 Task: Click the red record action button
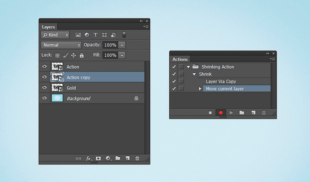[x=221, y=113]
